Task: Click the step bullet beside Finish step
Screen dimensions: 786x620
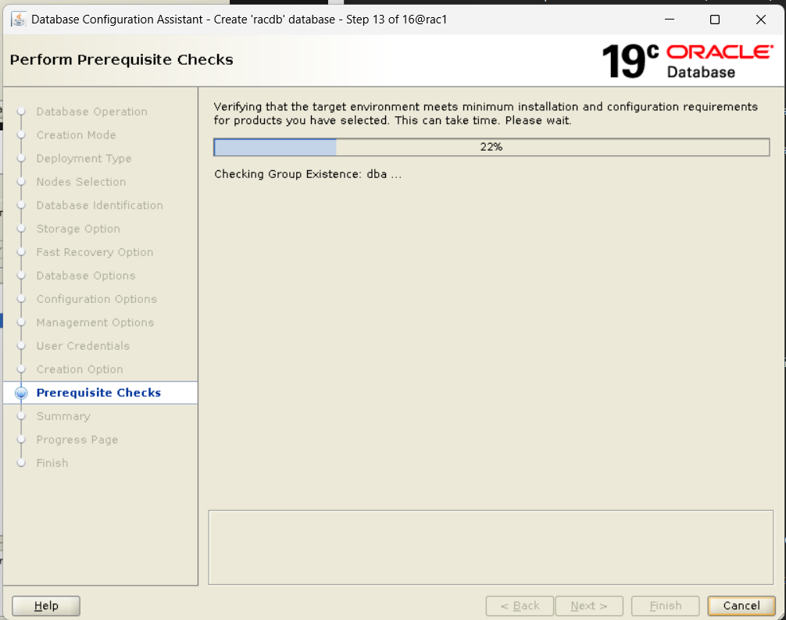Action: (21, 463)
